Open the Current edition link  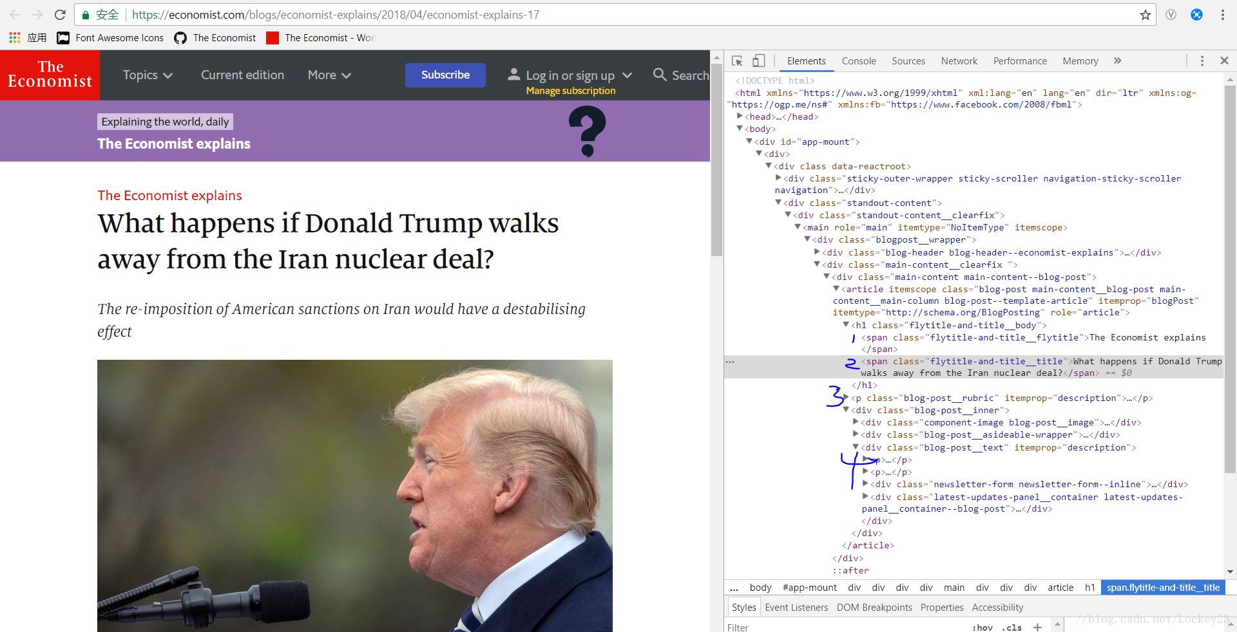click(x=242, y=75)
